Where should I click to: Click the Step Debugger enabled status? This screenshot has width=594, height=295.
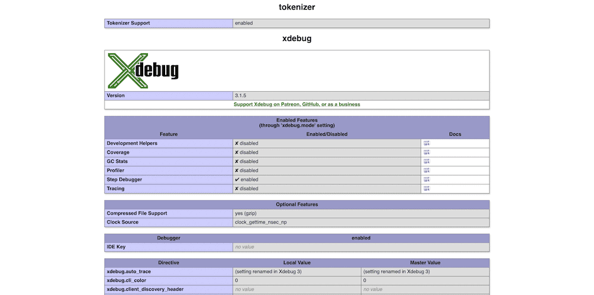pos(247,179)
